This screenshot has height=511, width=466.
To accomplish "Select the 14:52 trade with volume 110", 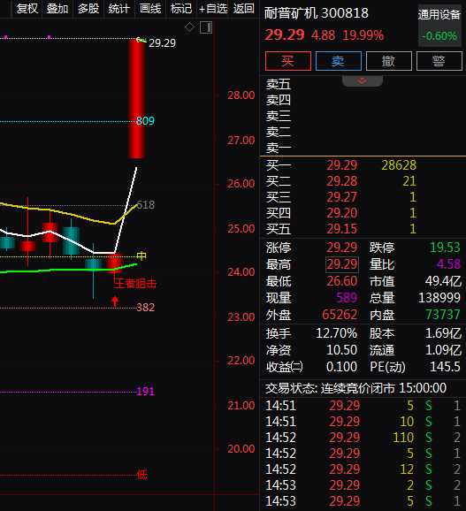I will click(x=363, y=438).
